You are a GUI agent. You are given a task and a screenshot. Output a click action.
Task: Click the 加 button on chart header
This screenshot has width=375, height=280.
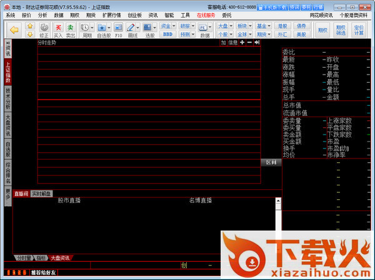[x=223, y=43]
